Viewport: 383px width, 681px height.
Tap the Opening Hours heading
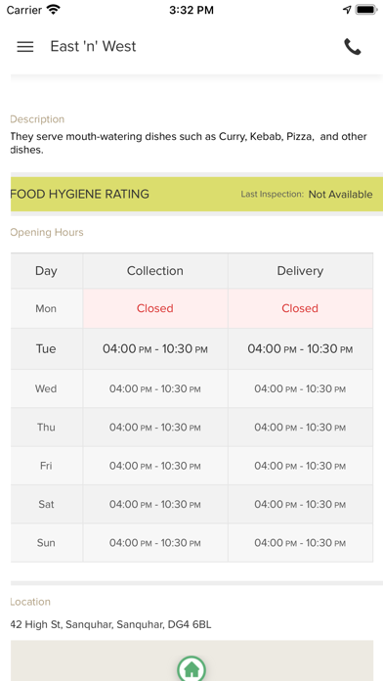click(47, 232)
